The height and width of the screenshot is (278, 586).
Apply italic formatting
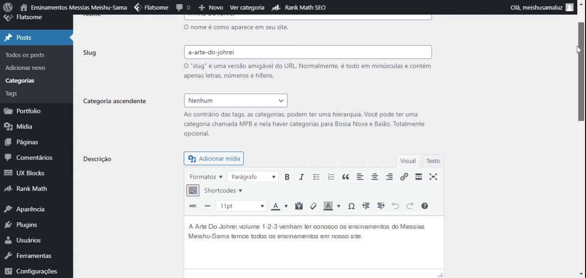pyautogui.click(x=301, y=177)
